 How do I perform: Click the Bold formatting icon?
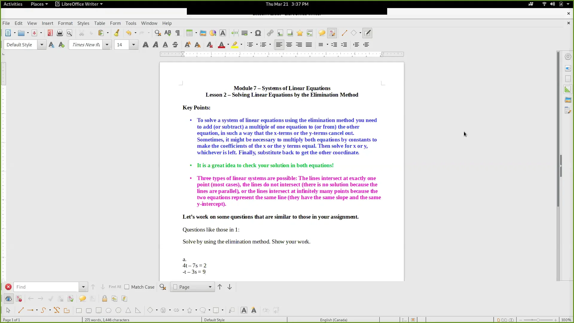tap(146, 45)
